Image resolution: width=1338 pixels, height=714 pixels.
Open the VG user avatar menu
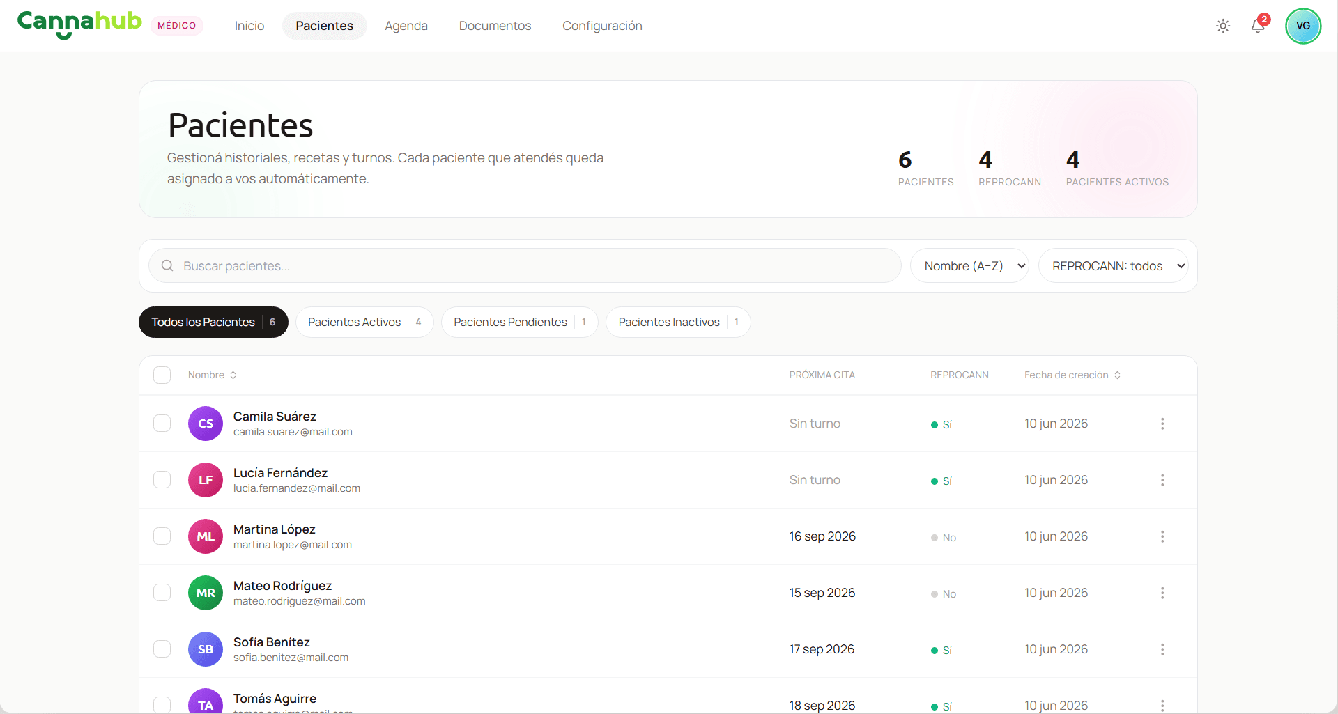(1303, 26)
